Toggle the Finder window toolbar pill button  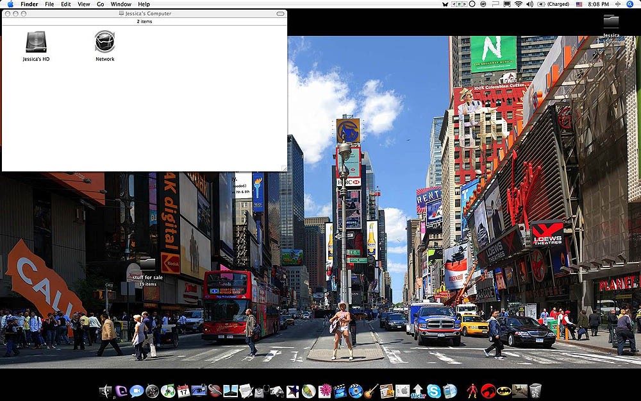[280, 13]
